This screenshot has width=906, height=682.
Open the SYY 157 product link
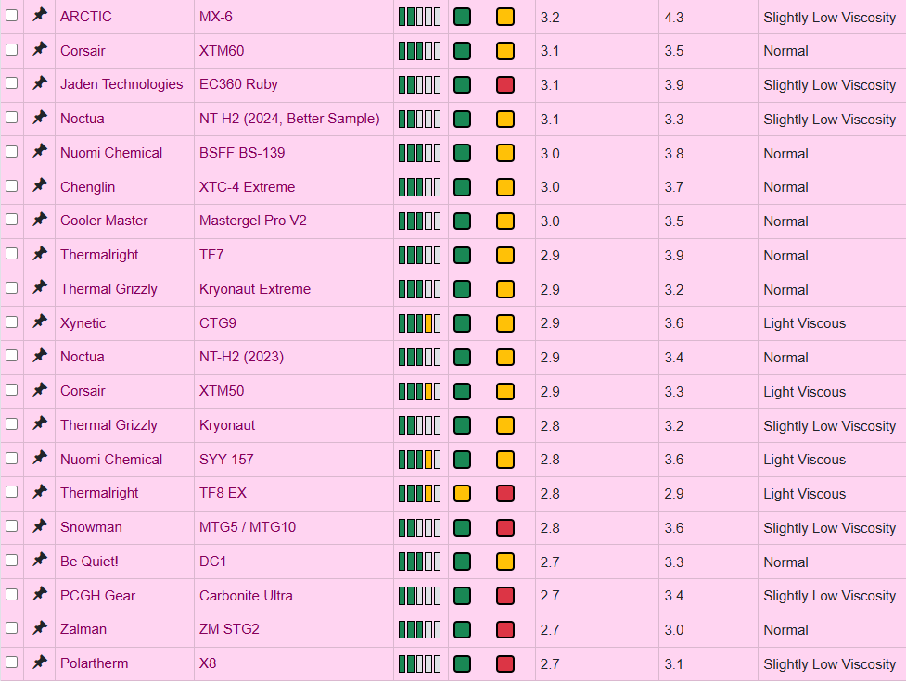(226, 460)
